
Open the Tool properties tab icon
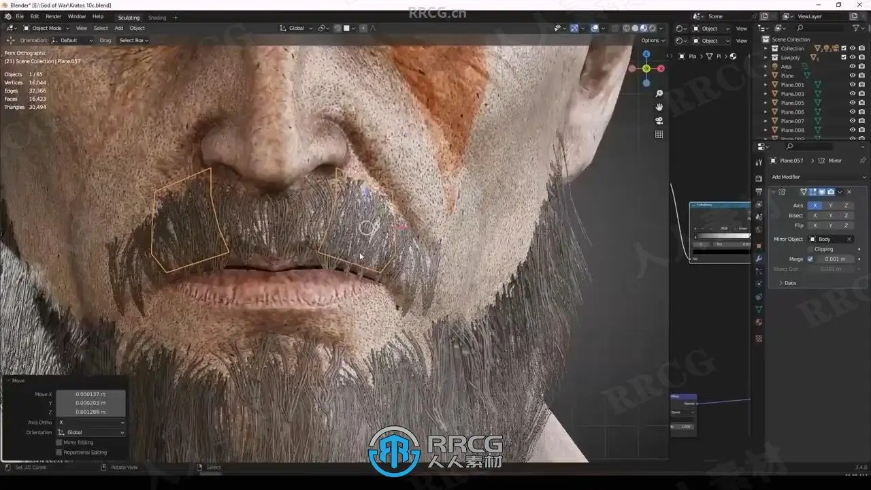click(759, 162)
